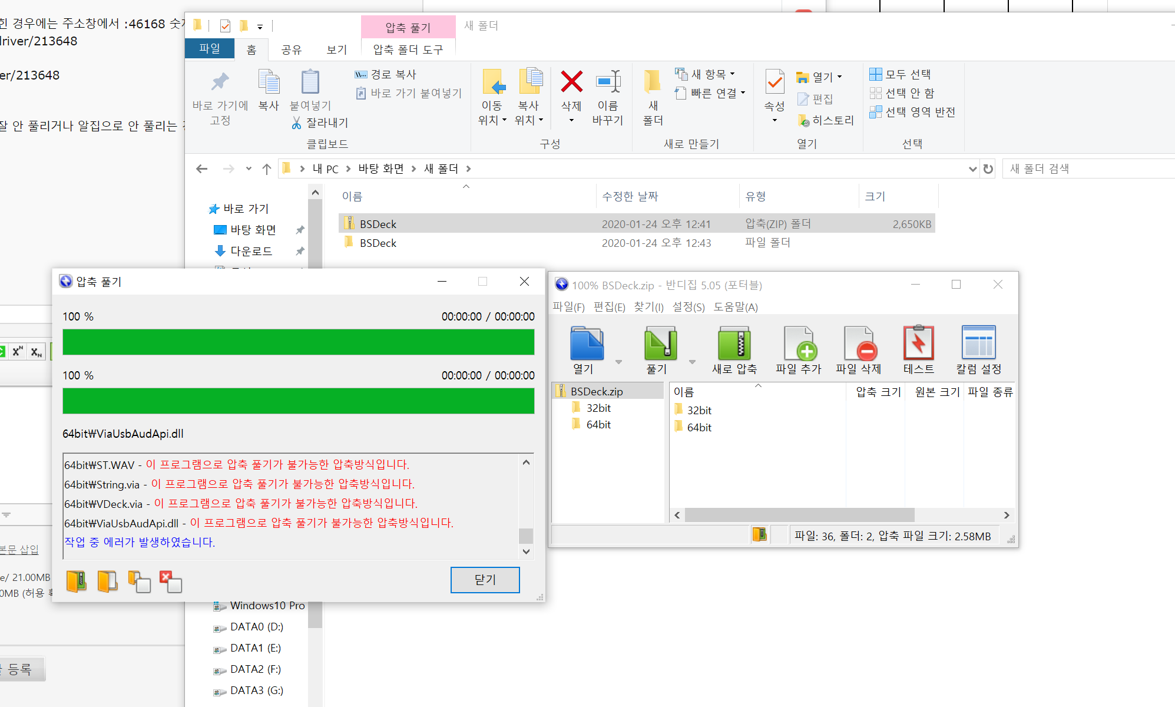The width and height of the screenshot is (1175, 707).
Task: Open recent locations dropdown in Explorer nav
Action: (x=249, y=169)
